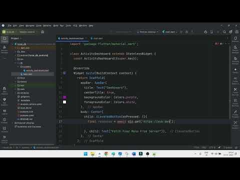Open the Running Devices tool window
Viewport: 240px width, 180px height.
pos(235,60)
